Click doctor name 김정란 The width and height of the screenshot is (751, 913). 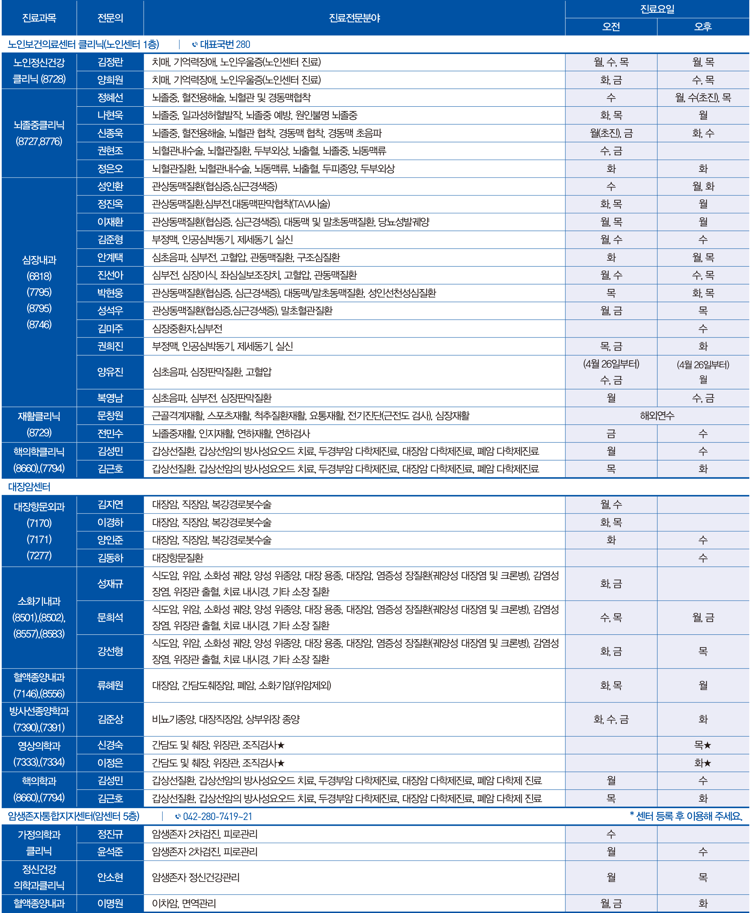[x=110, y=62]
